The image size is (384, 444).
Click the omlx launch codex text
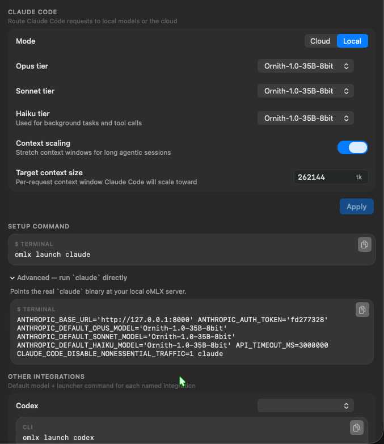58,438
